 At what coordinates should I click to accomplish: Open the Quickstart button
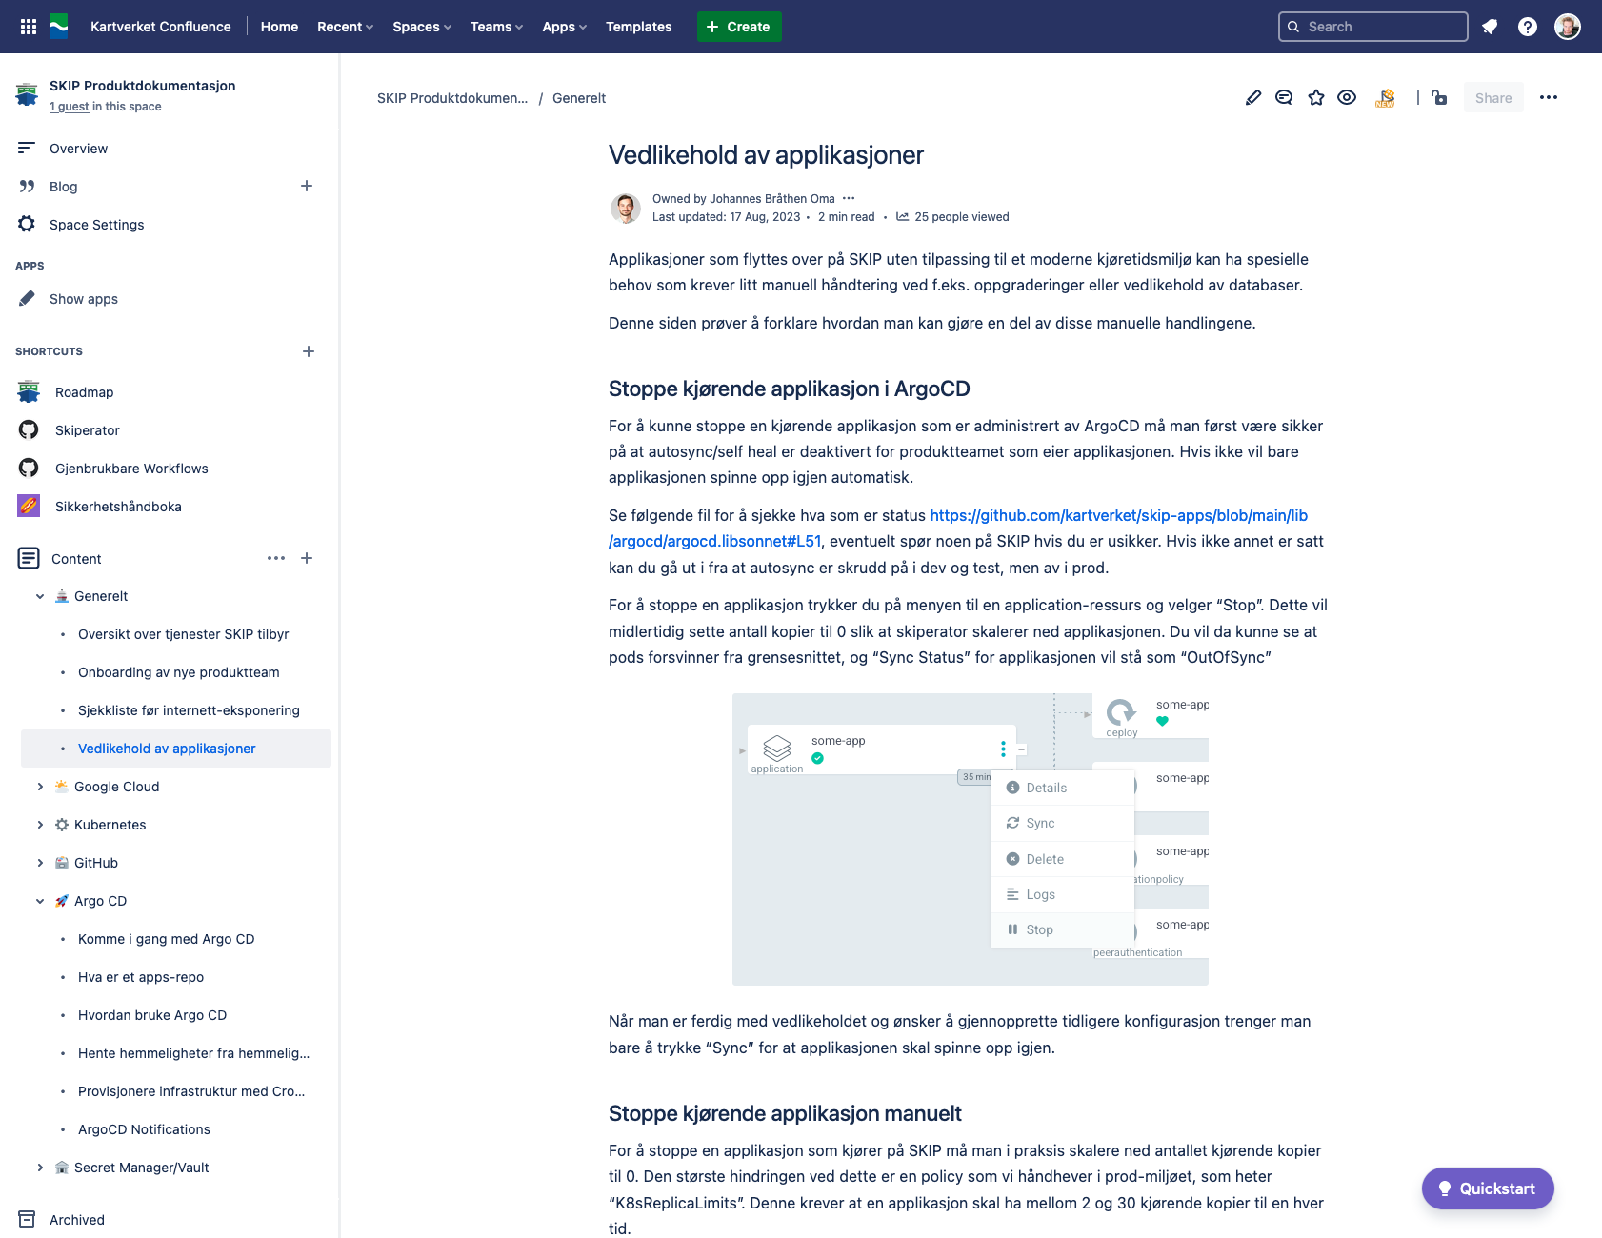coord(1488,1188)
